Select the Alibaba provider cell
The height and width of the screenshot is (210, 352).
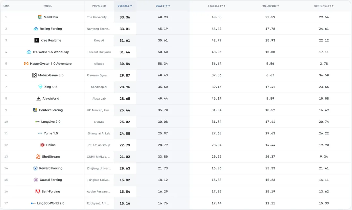(x=99, y=64)
